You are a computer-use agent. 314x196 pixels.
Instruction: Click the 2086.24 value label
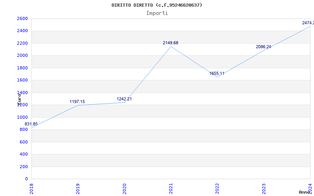[x=263, y=47]
